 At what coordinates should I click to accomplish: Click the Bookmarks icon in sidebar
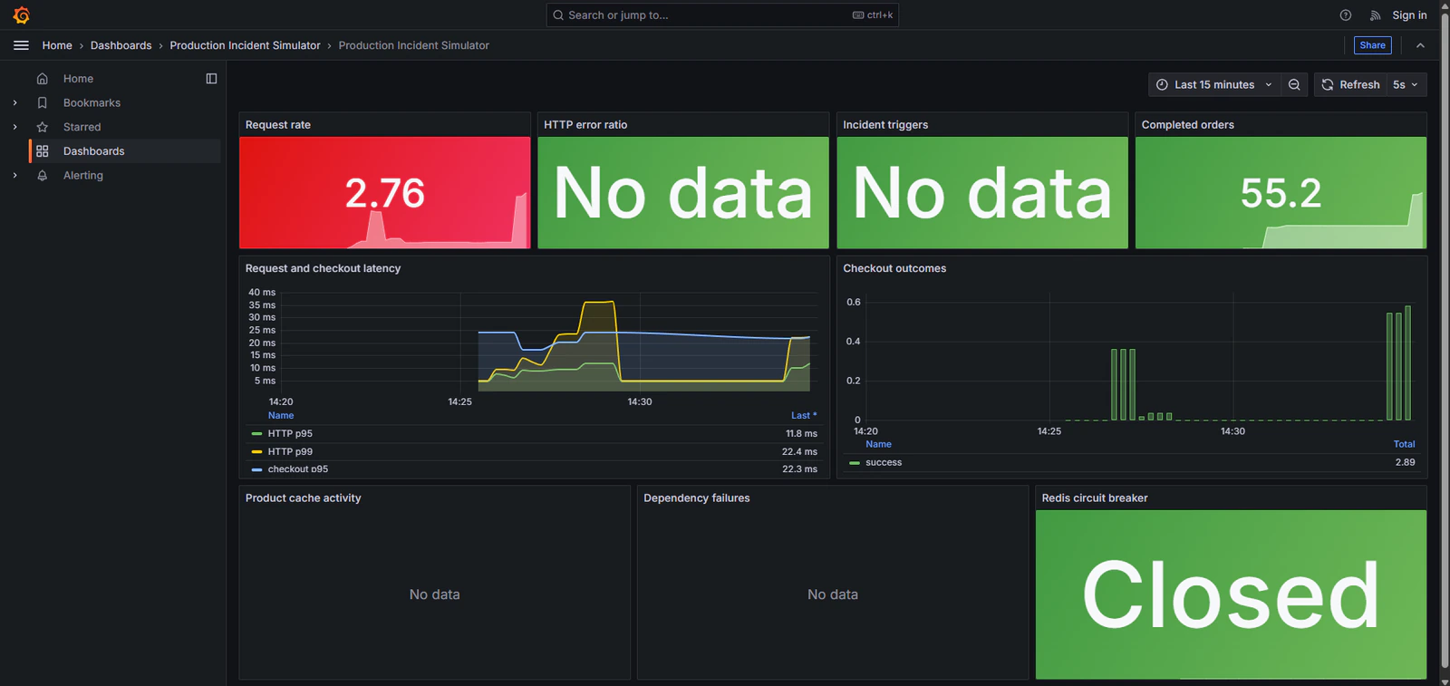pyautogui.click(x=43, y=103)
